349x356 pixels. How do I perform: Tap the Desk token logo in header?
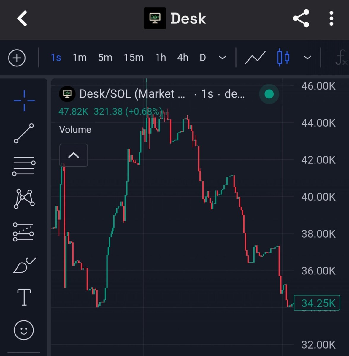point(155,18)
